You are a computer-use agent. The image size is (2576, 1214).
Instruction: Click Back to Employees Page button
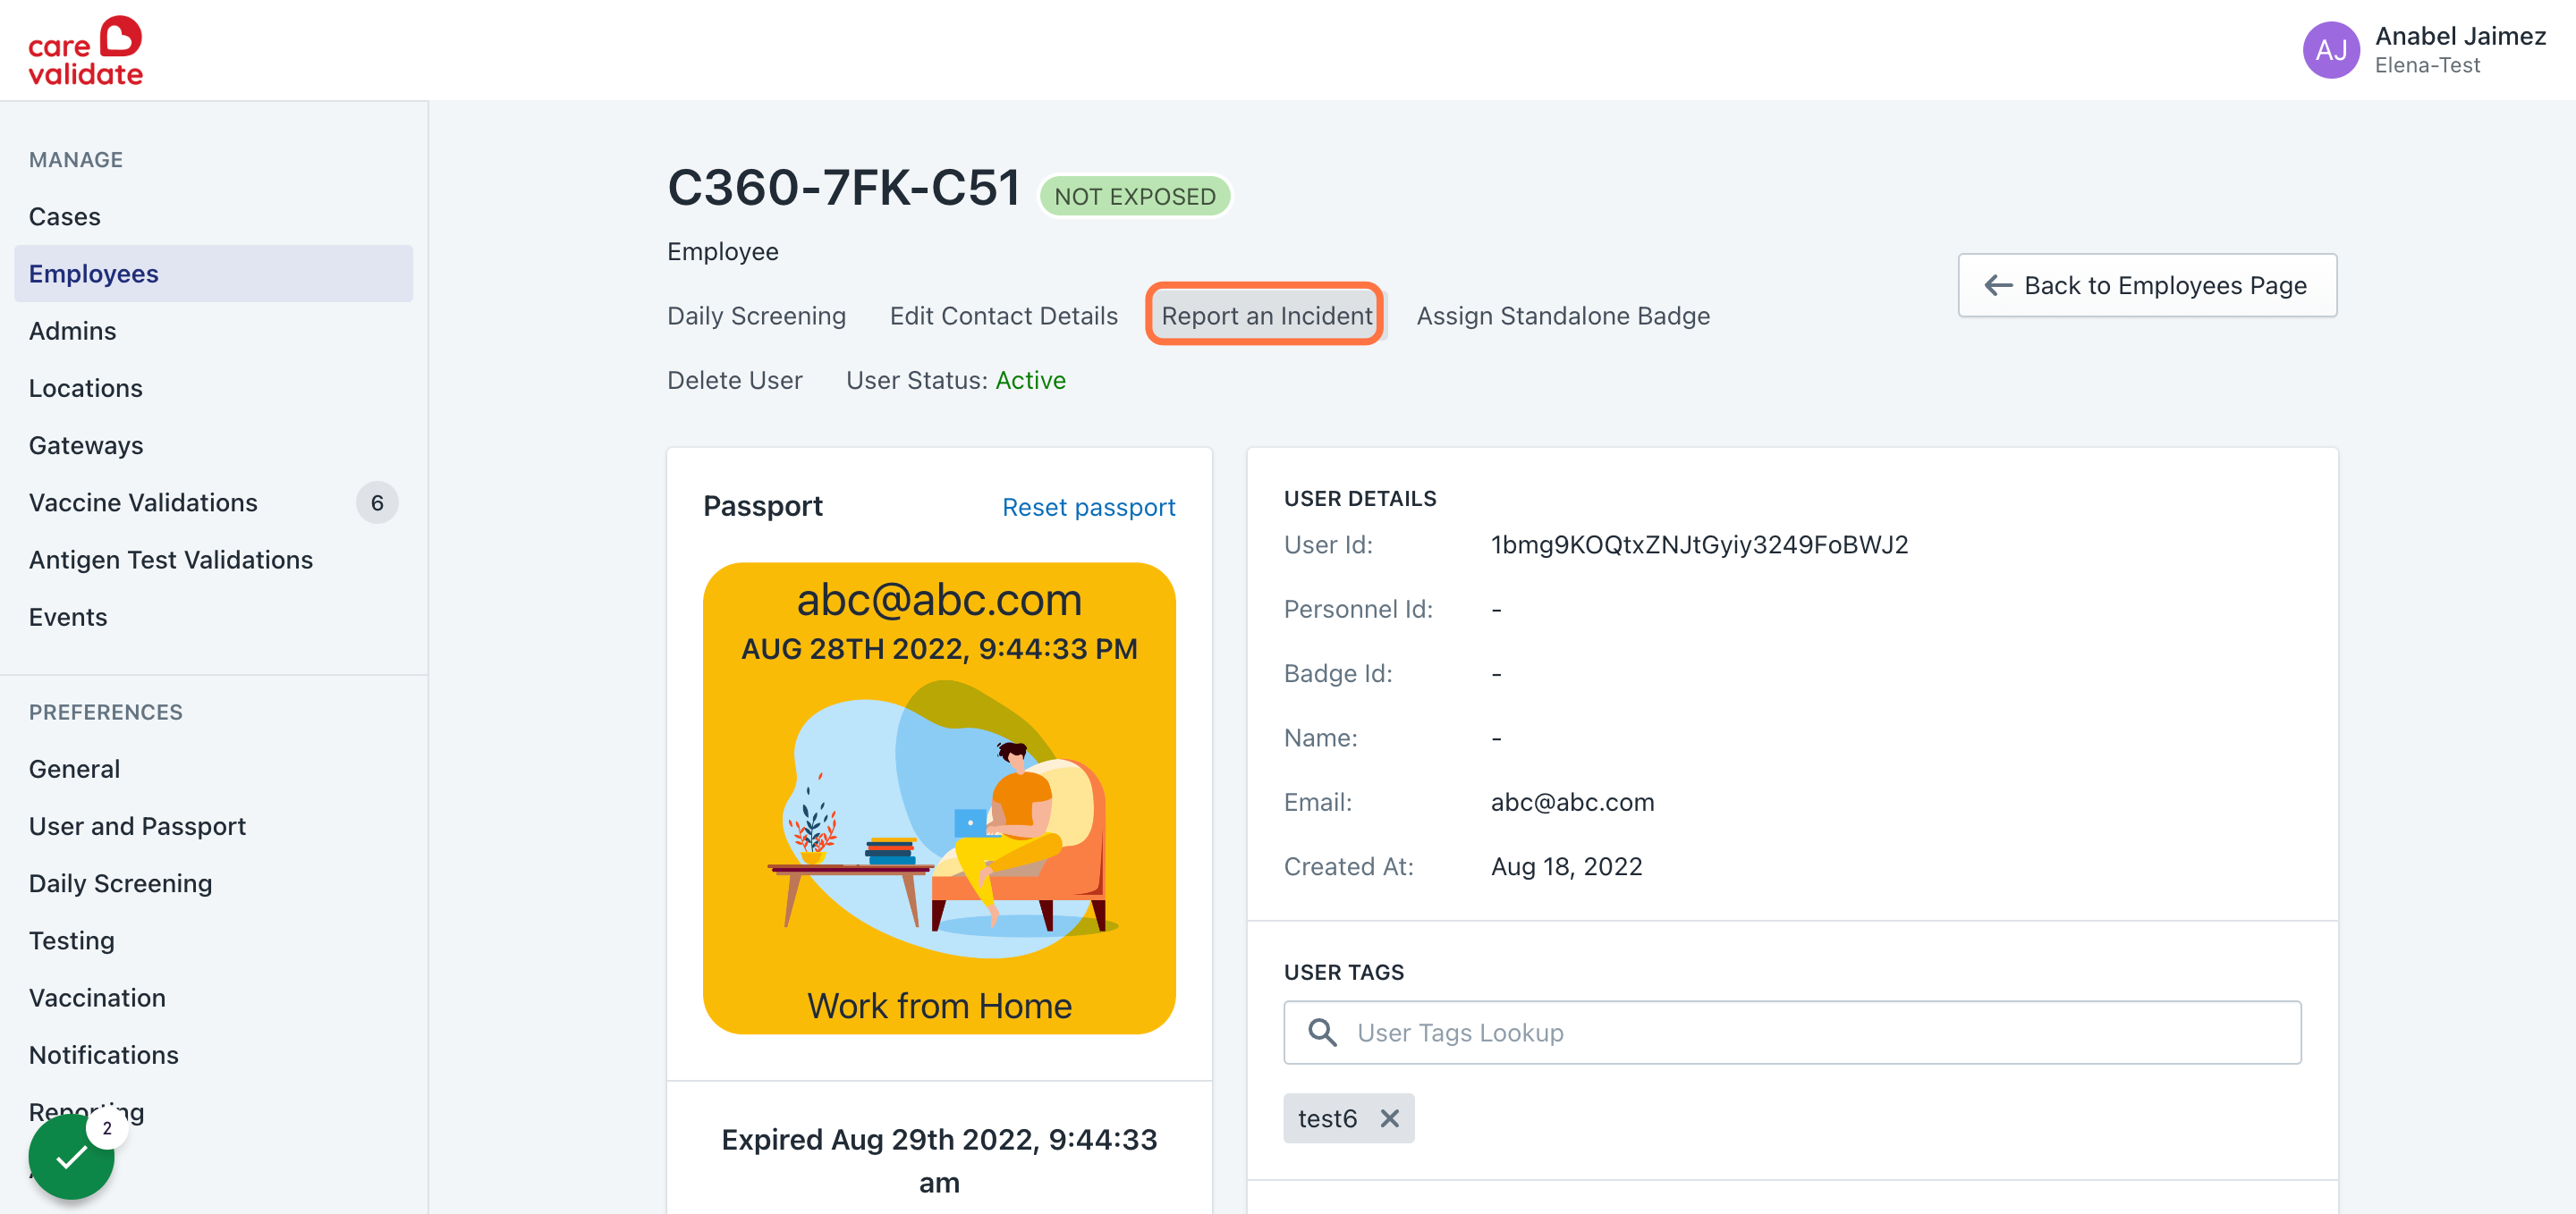(x=2146, y=286)
